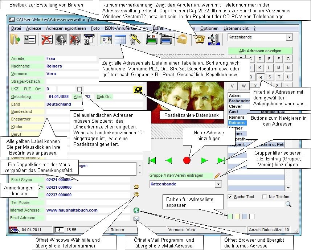Add new address with red circle

click(187, 160)
